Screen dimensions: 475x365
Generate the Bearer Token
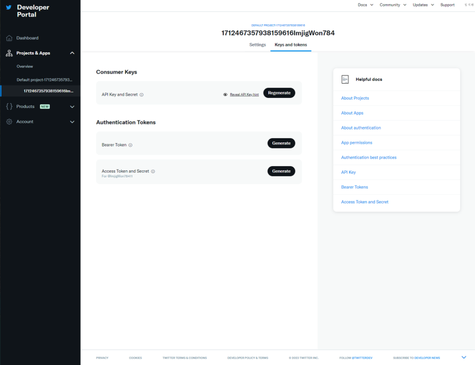281,143
